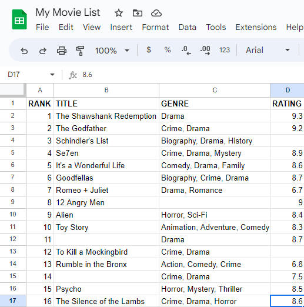The height and width of the screenshot is (307, 304).
Task: Increase decimal places
Action: [x=205, y=50]
